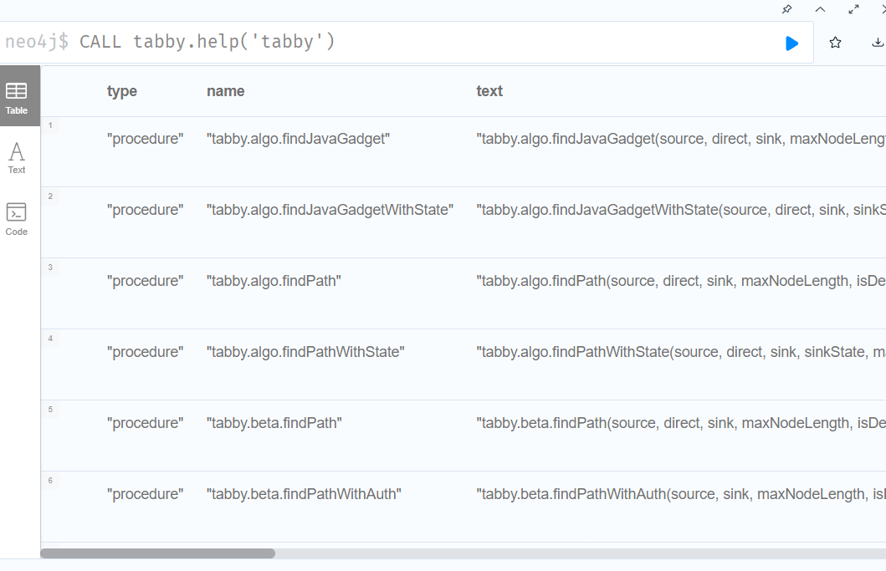Select name cell "tabby.algo.findJavaGadgetWithState"

tap(330, 210)
